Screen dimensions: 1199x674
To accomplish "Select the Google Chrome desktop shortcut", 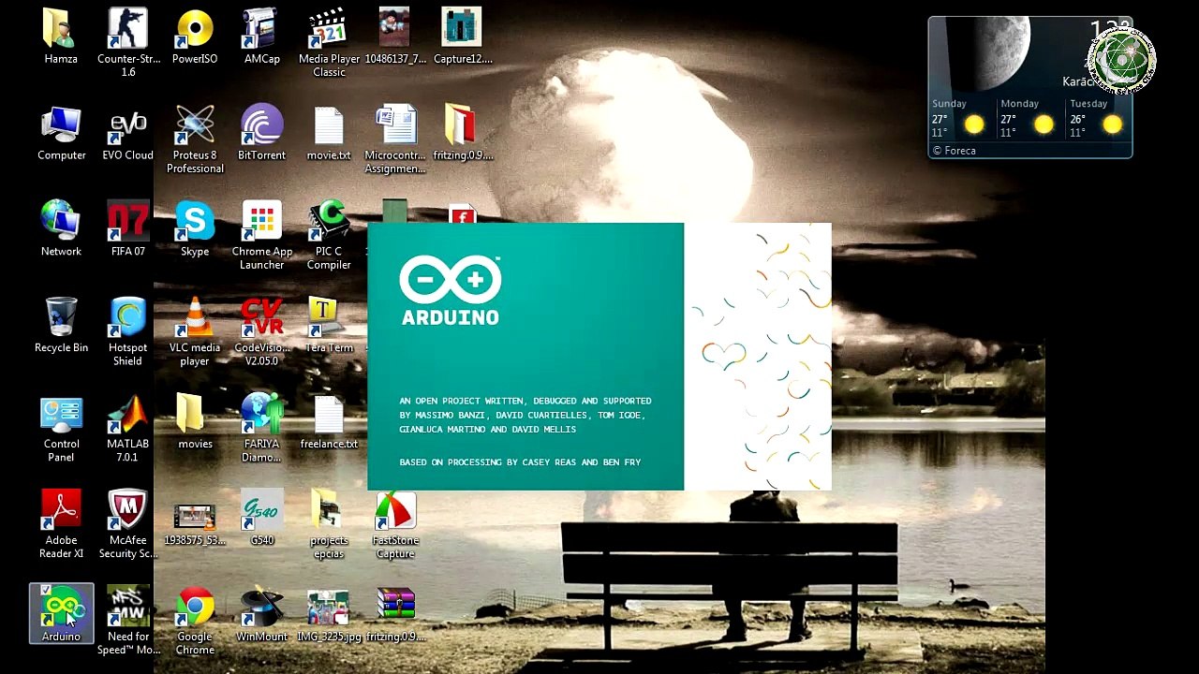I will pos(195,621).
